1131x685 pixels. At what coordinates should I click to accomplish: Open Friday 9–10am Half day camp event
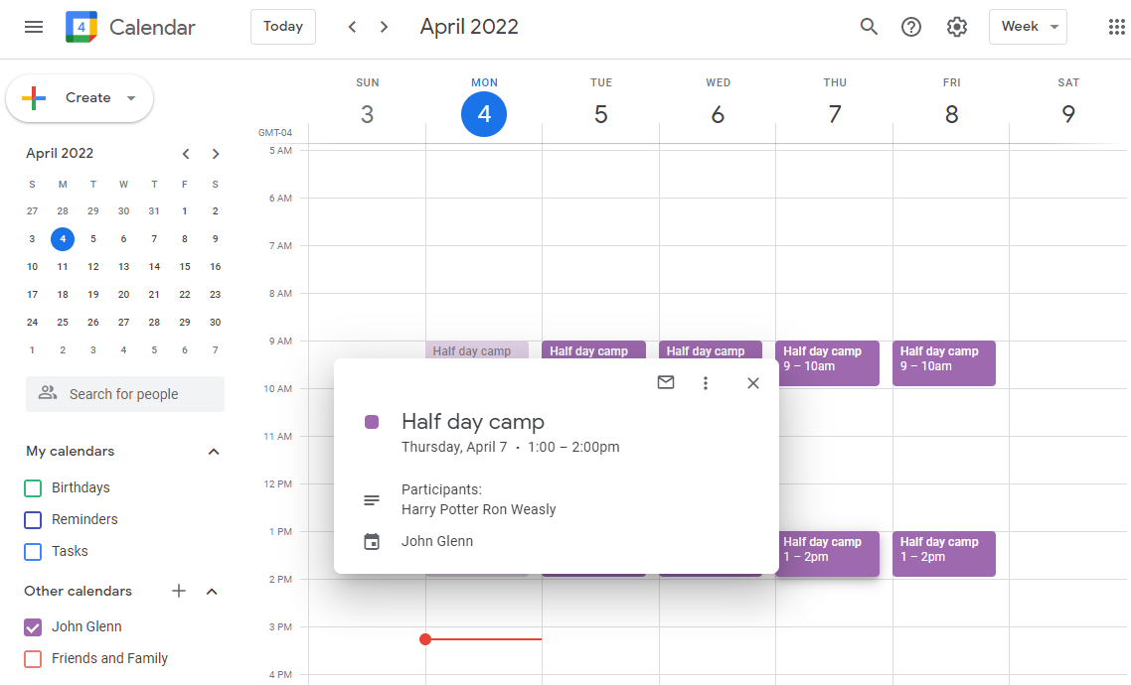(x=944, y=363)
